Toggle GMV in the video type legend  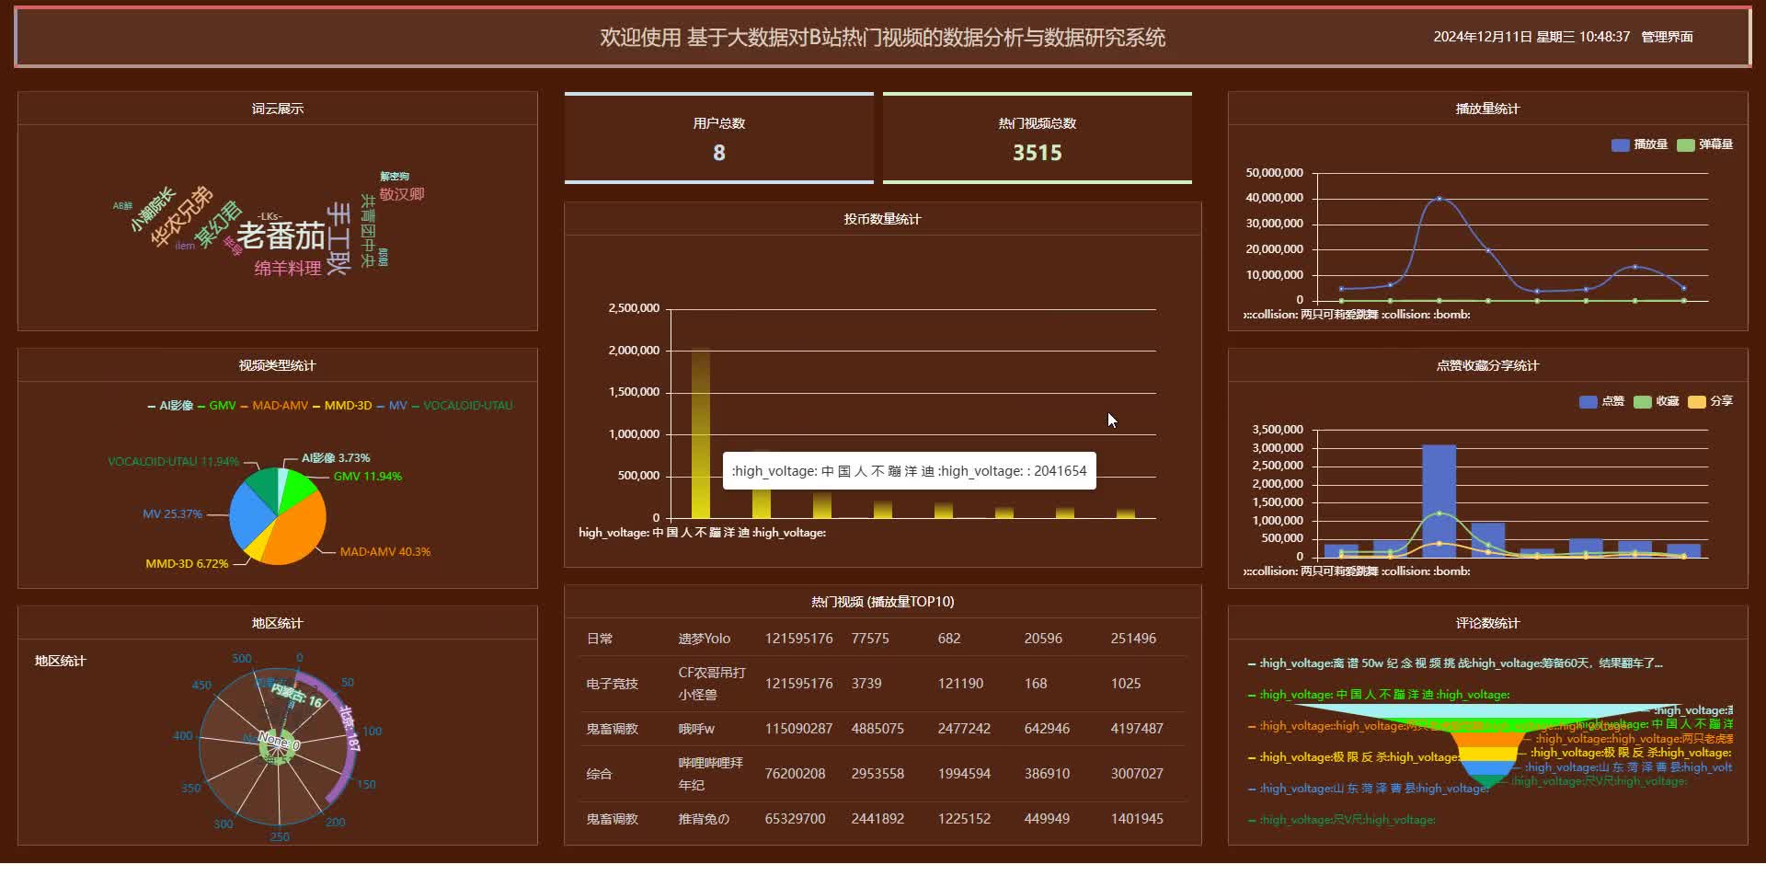pyautogui.click(x=217, y=406)
